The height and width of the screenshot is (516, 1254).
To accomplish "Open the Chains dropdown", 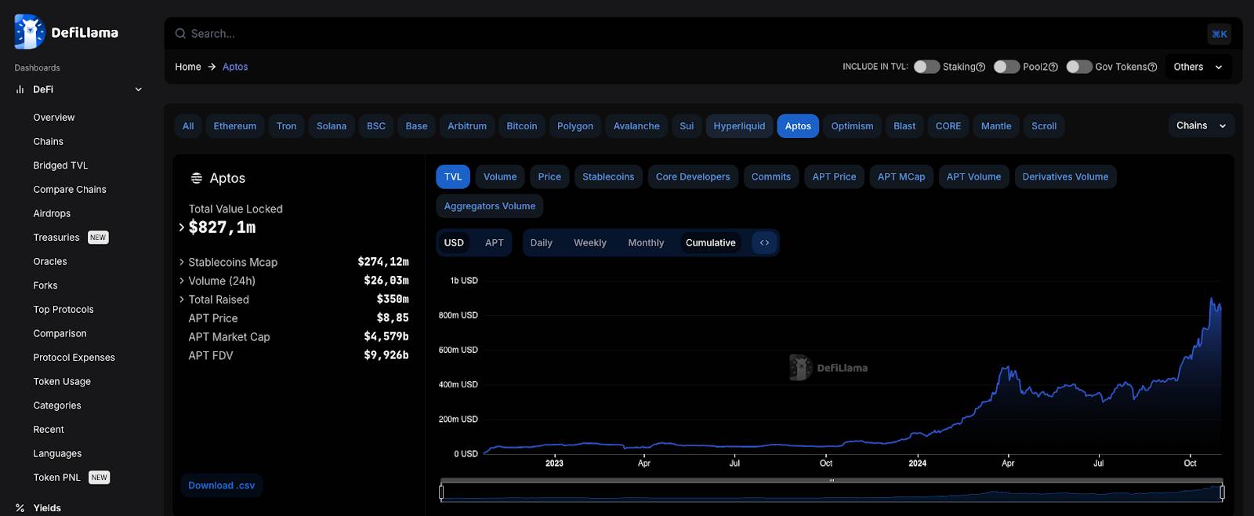I will (1201, 125).
